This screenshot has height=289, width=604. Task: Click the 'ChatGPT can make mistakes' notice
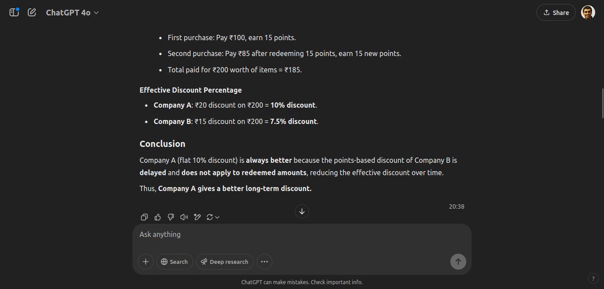pos(302,282)
